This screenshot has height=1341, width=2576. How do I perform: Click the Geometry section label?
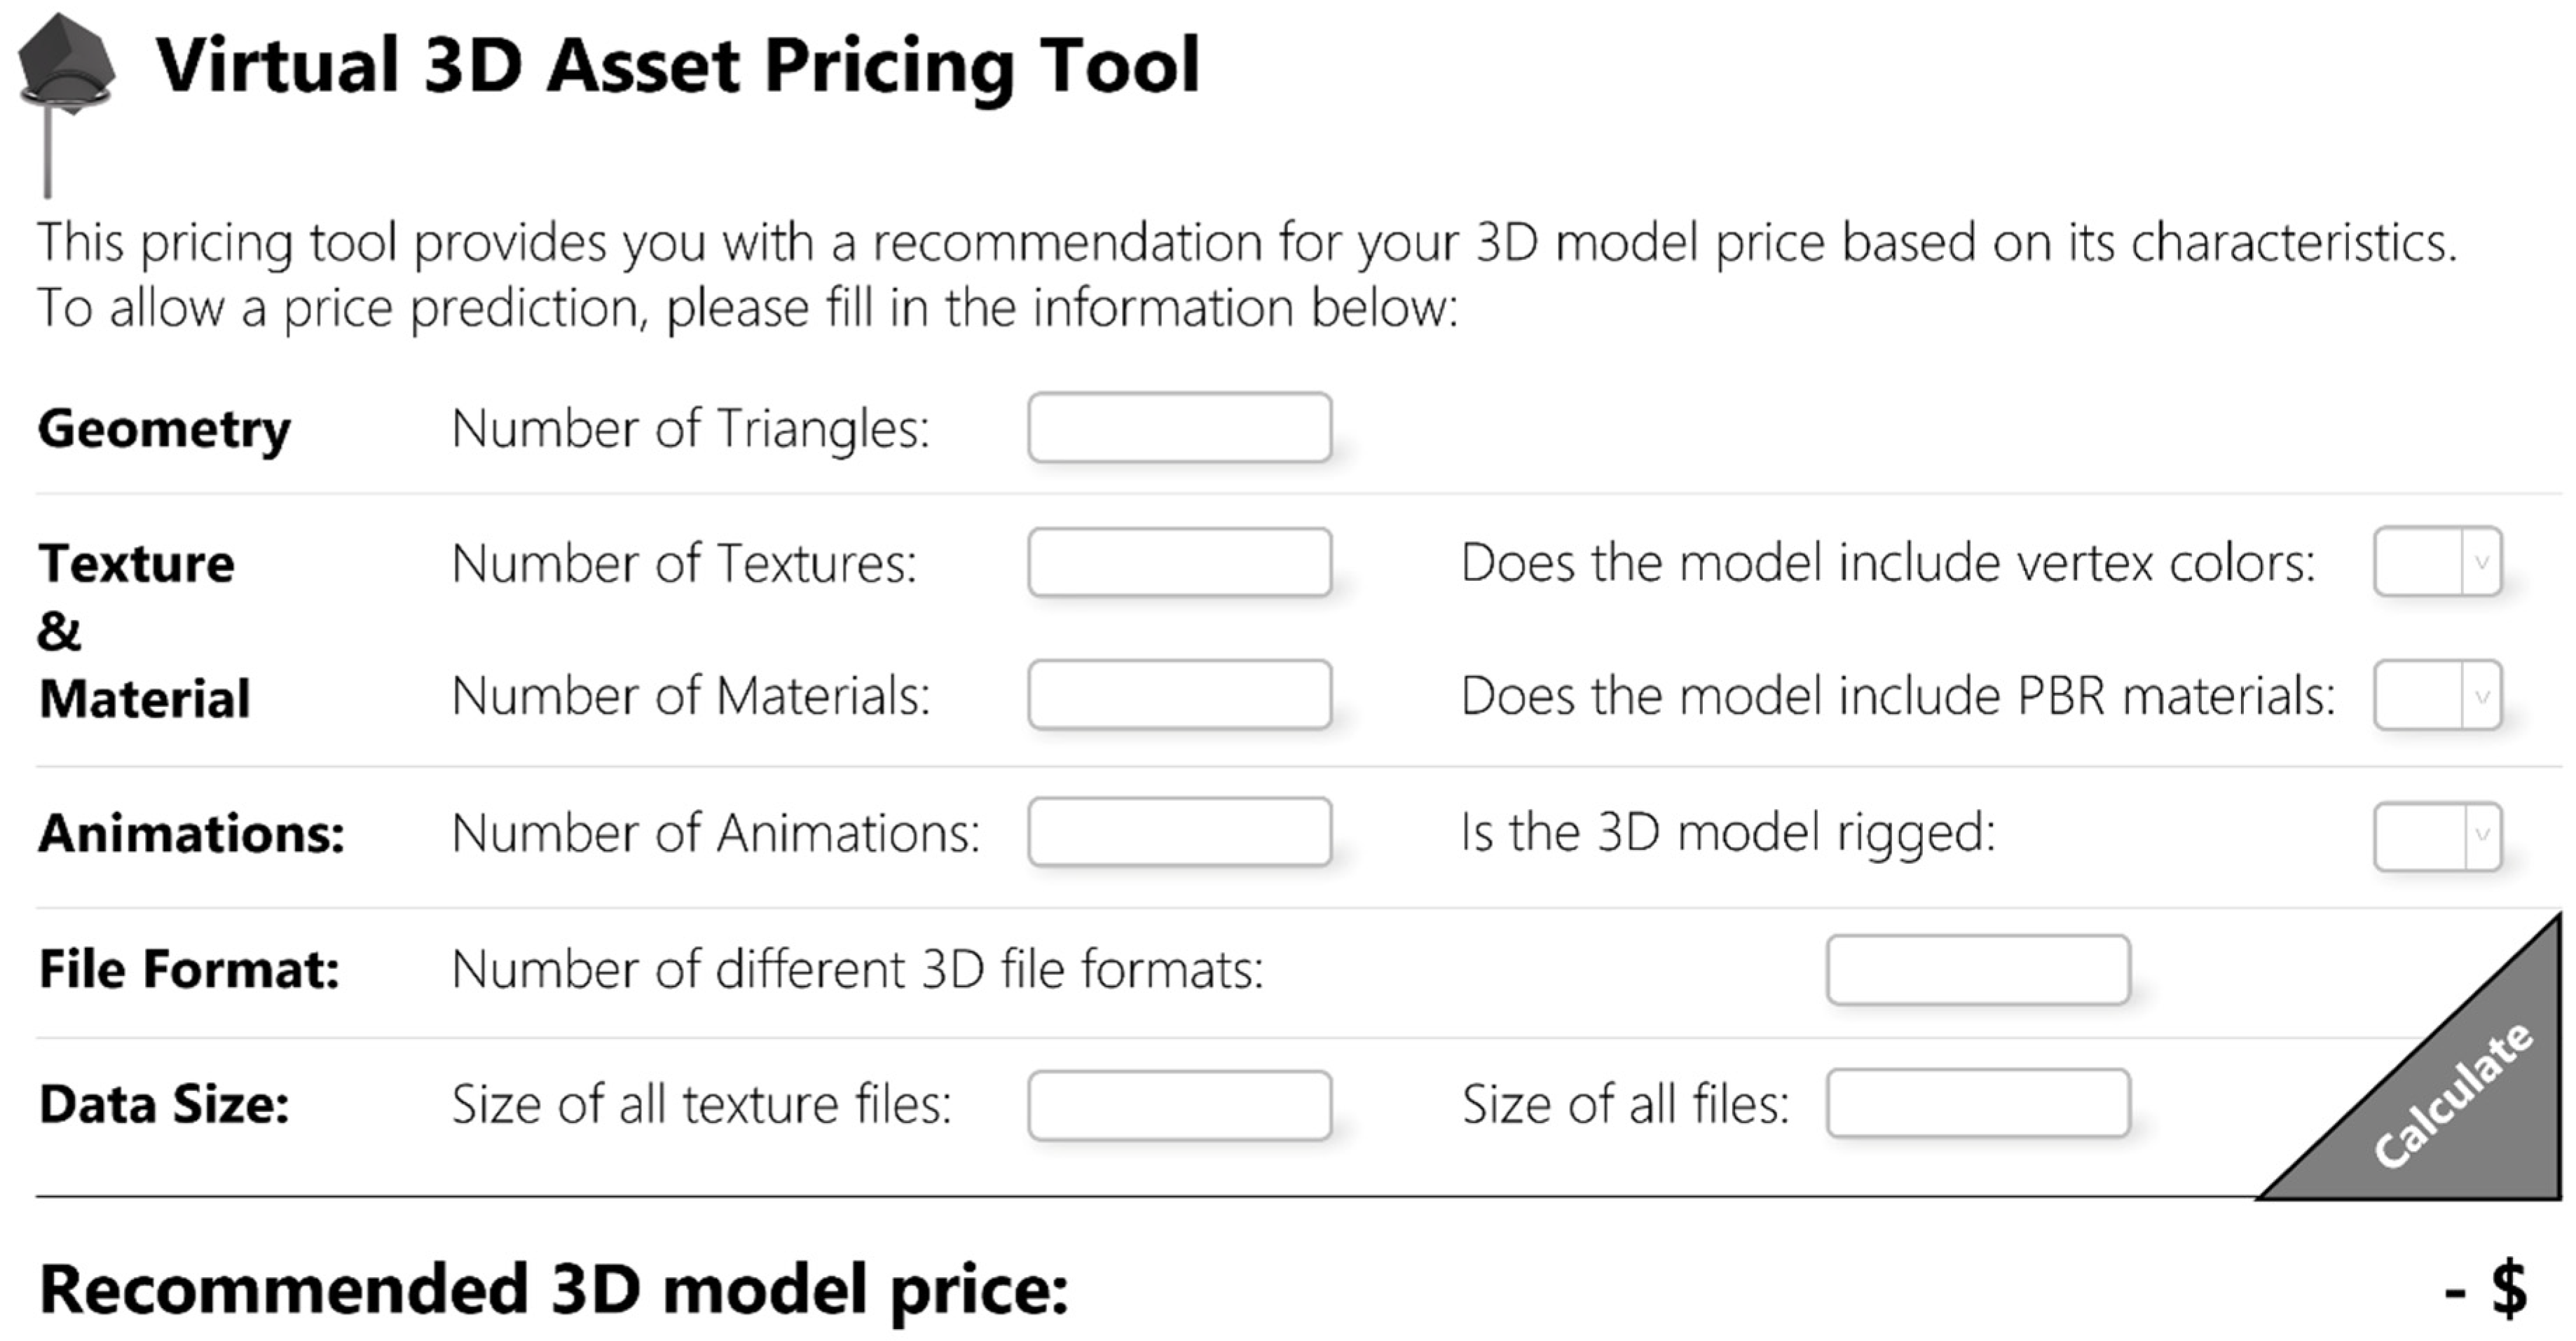point(164,429)
